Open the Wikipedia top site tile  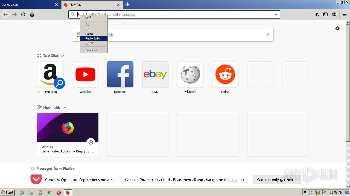190,74
